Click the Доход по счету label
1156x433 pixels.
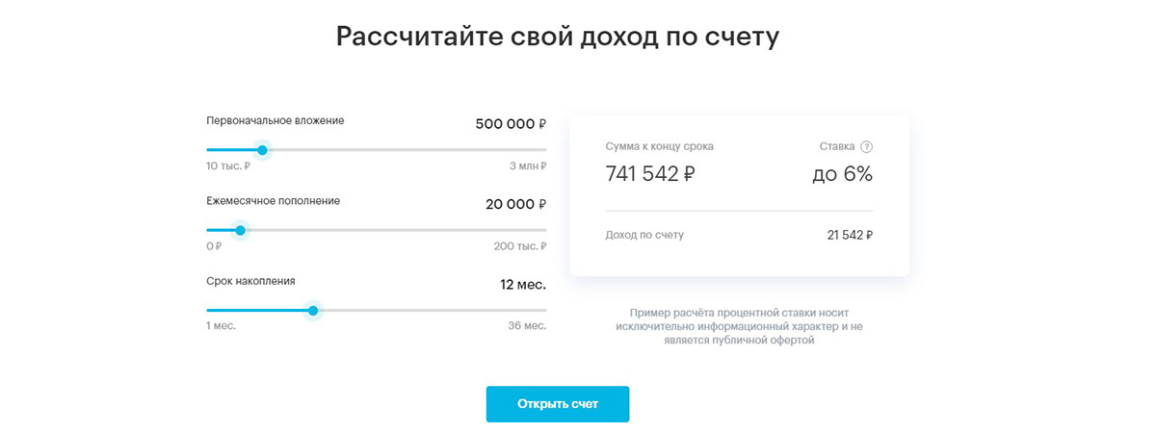[644, 235]
